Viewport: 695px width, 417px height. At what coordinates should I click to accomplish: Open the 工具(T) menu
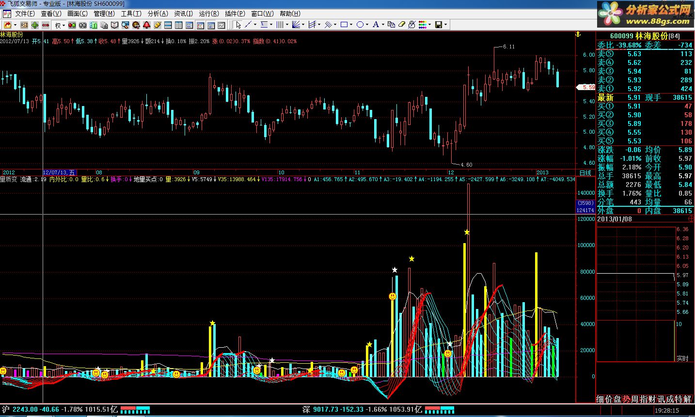point(131,14)
